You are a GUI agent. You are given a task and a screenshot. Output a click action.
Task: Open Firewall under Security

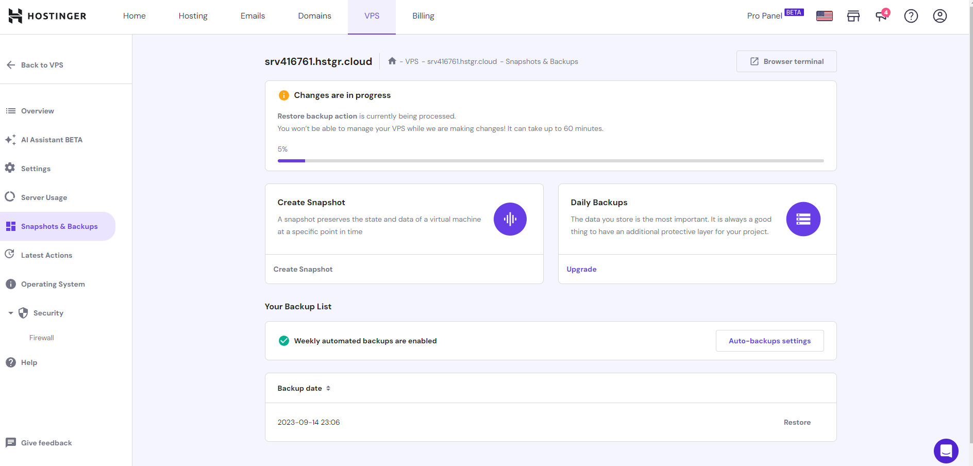pos(42,338)
